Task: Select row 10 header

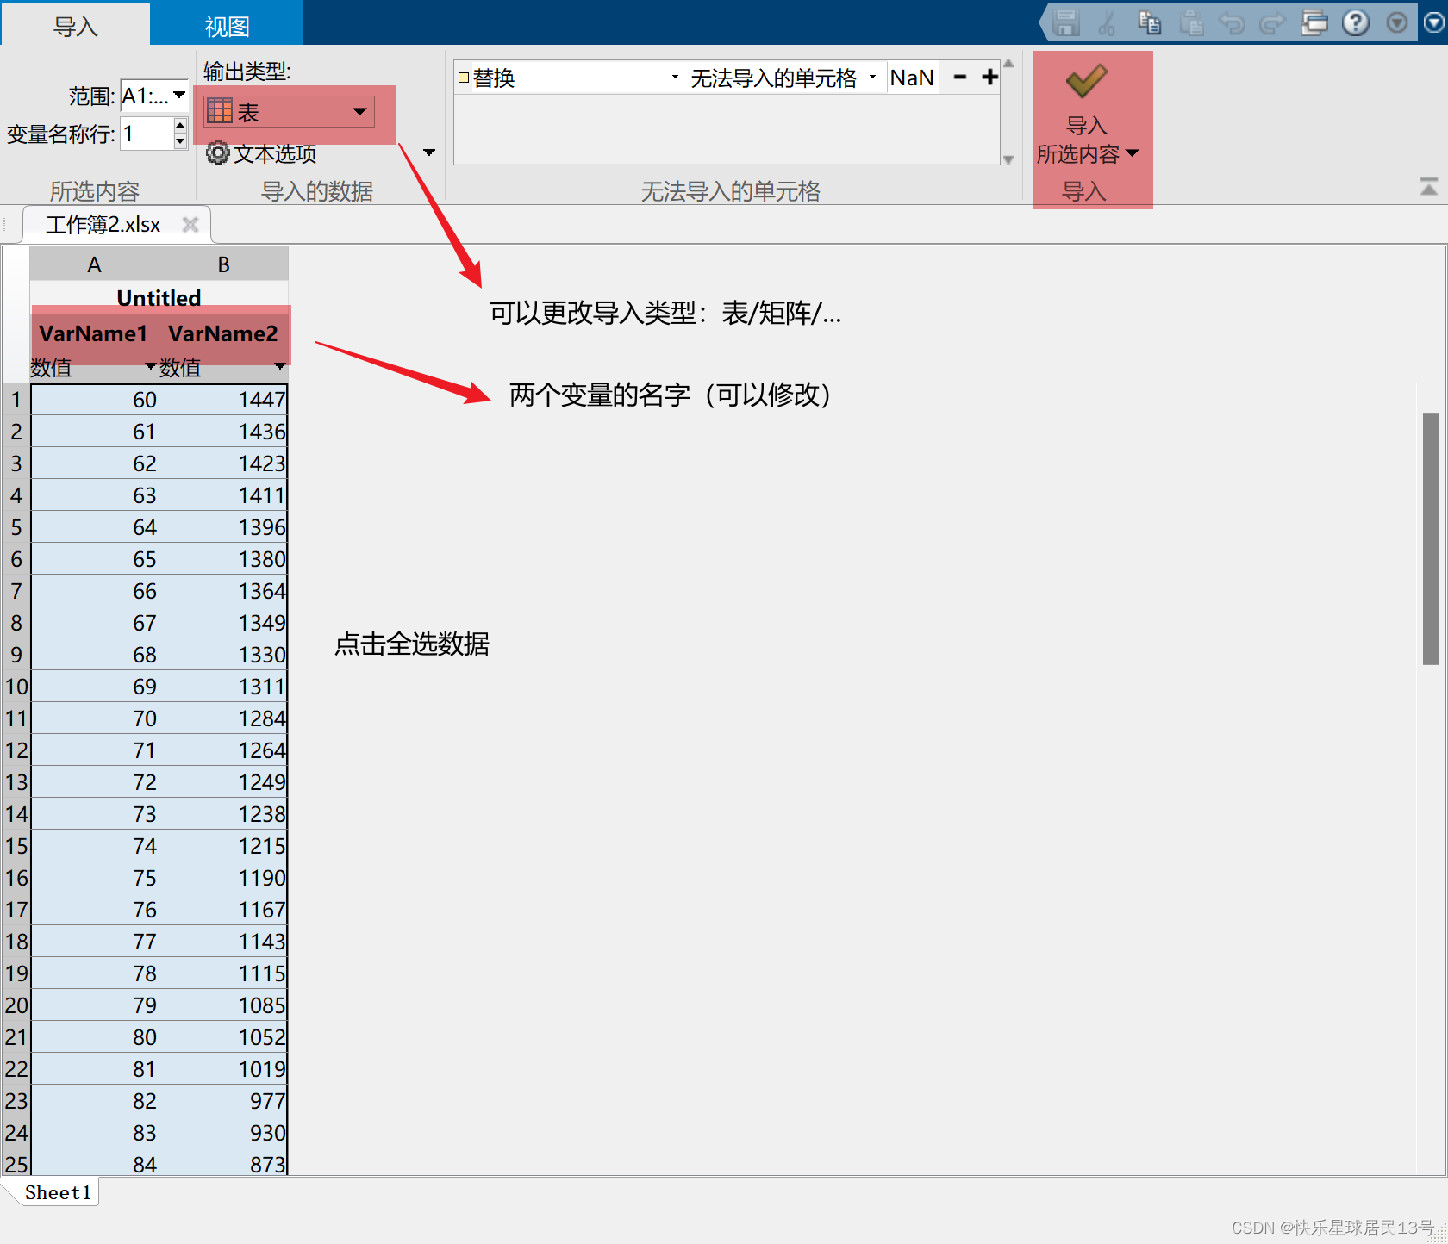Action: coord(16,687)
